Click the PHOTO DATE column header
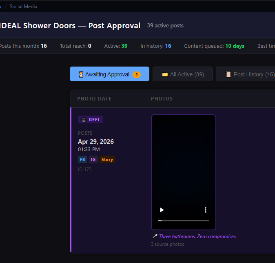This screenshot has width=275, height=263. click(x=94, y=99)
